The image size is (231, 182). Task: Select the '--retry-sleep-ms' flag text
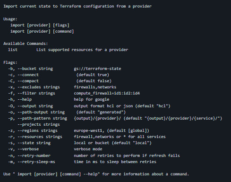click(36, 162)
